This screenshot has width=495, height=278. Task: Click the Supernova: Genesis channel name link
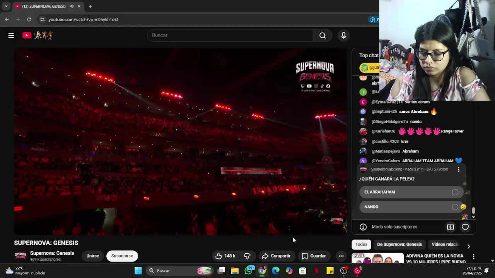click(x=52, y=253)
